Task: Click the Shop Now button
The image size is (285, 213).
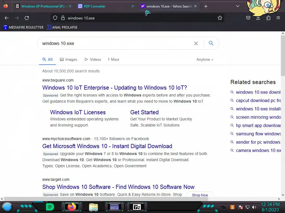Action: click(x=200, y=195)
